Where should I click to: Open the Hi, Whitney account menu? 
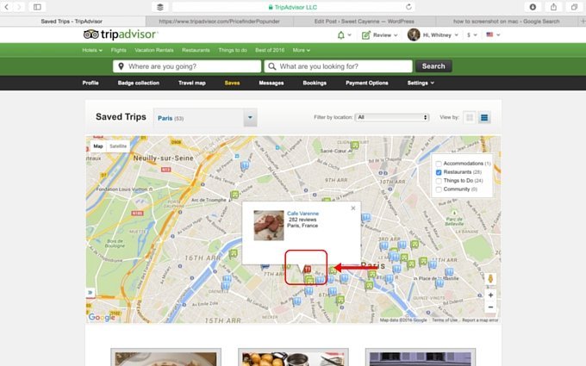click(433, 34)
